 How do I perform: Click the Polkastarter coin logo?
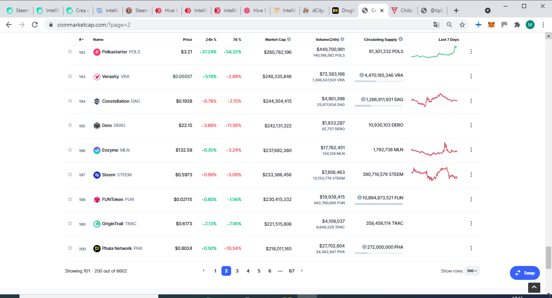97,52
